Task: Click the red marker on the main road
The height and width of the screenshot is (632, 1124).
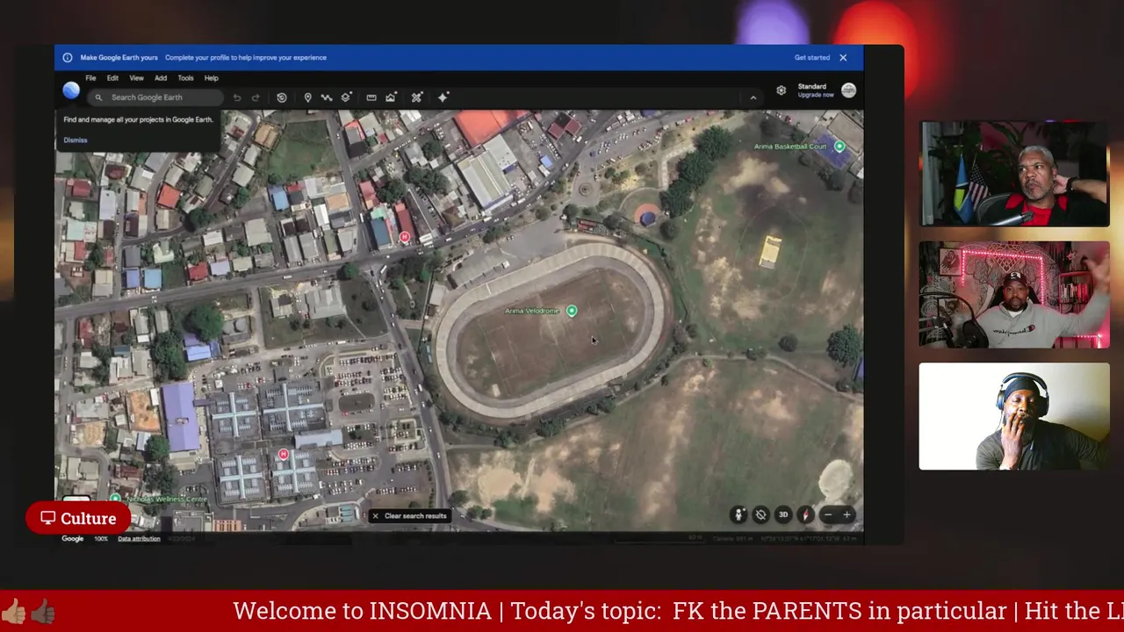Action: (405, 237)
